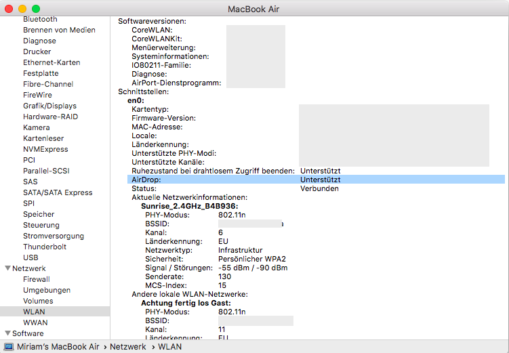Click the Software category label in sidebar
This screenshot has height=353, width=509.
[28, 333]
